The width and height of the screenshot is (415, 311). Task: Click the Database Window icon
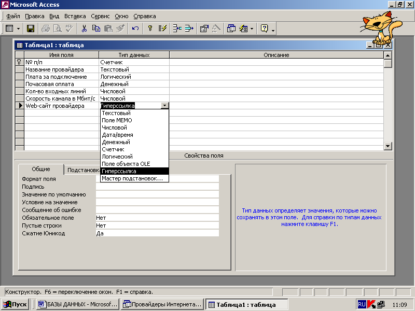pyautogui.click(x=231, y=29)
